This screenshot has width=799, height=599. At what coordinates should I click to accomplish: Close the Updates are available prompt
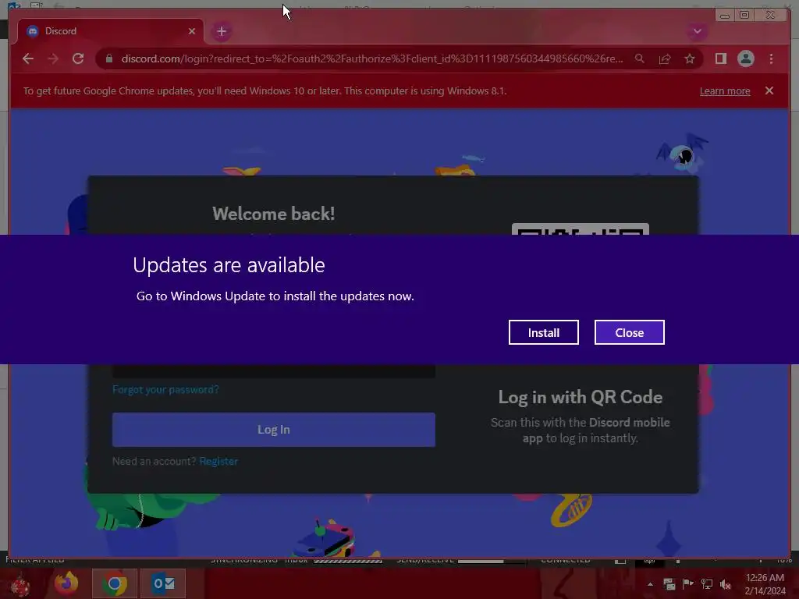630,332
